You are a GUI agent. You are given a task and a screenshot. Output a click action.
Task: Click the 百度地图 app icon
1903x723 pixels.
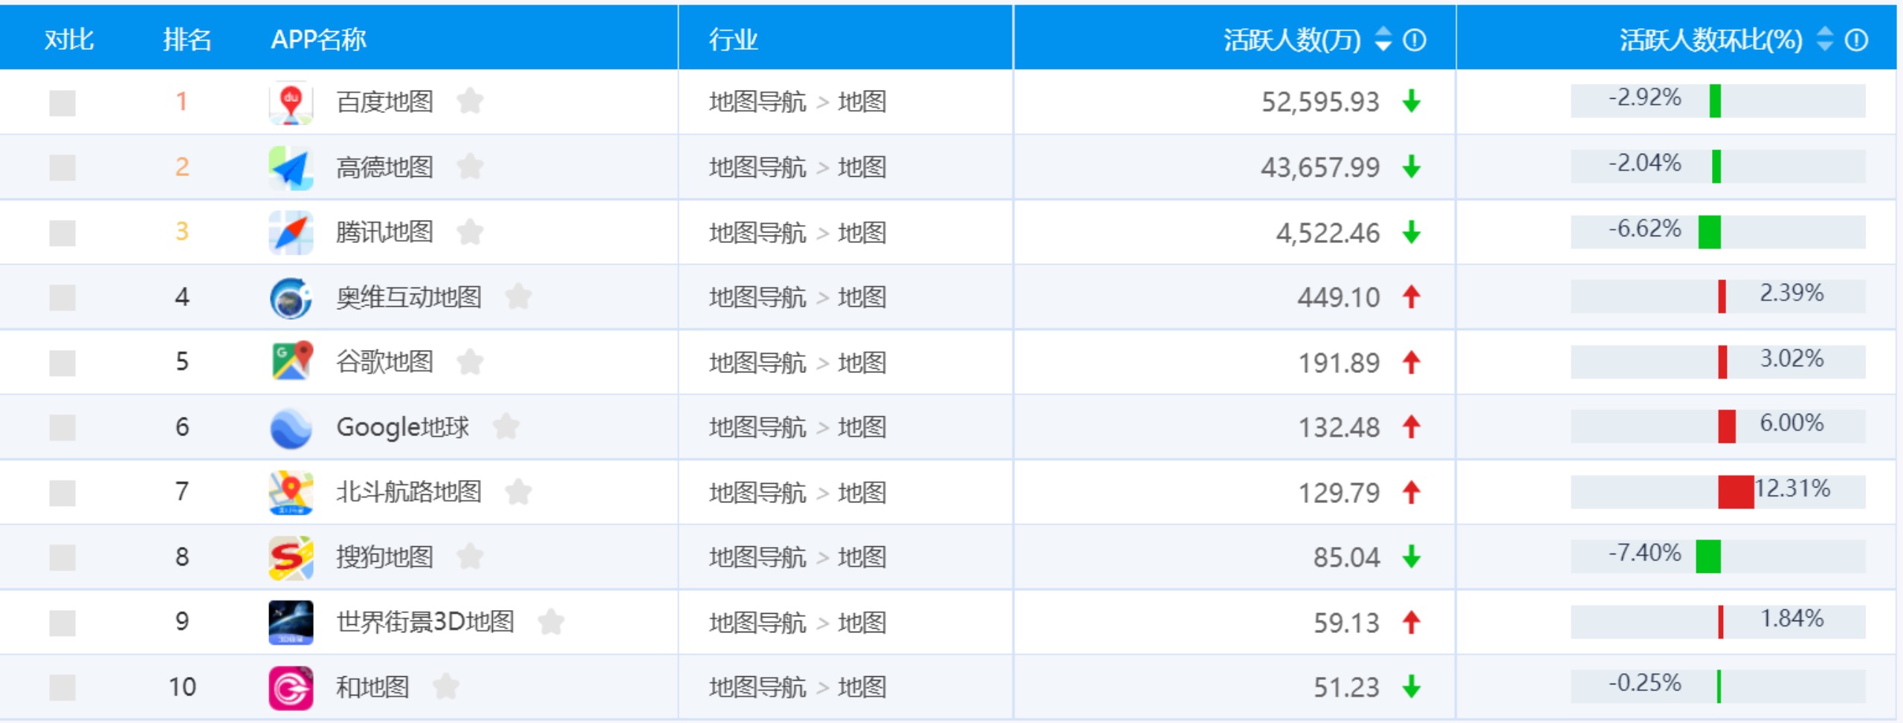pos(291,102)
